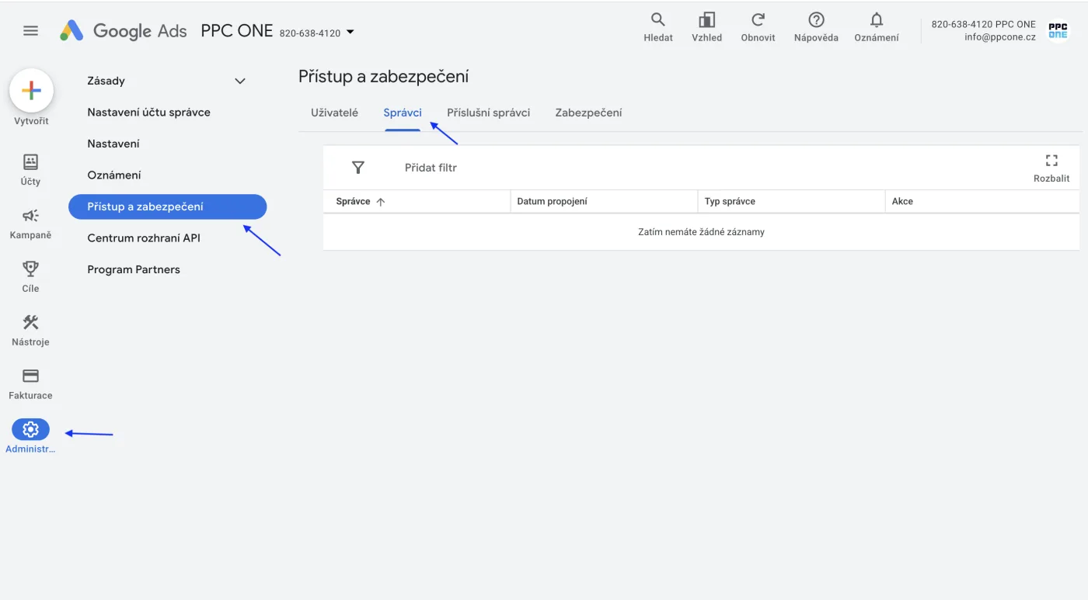Open the Hledat search tool
The image size is (1088, 600).
tap(658, 27)
